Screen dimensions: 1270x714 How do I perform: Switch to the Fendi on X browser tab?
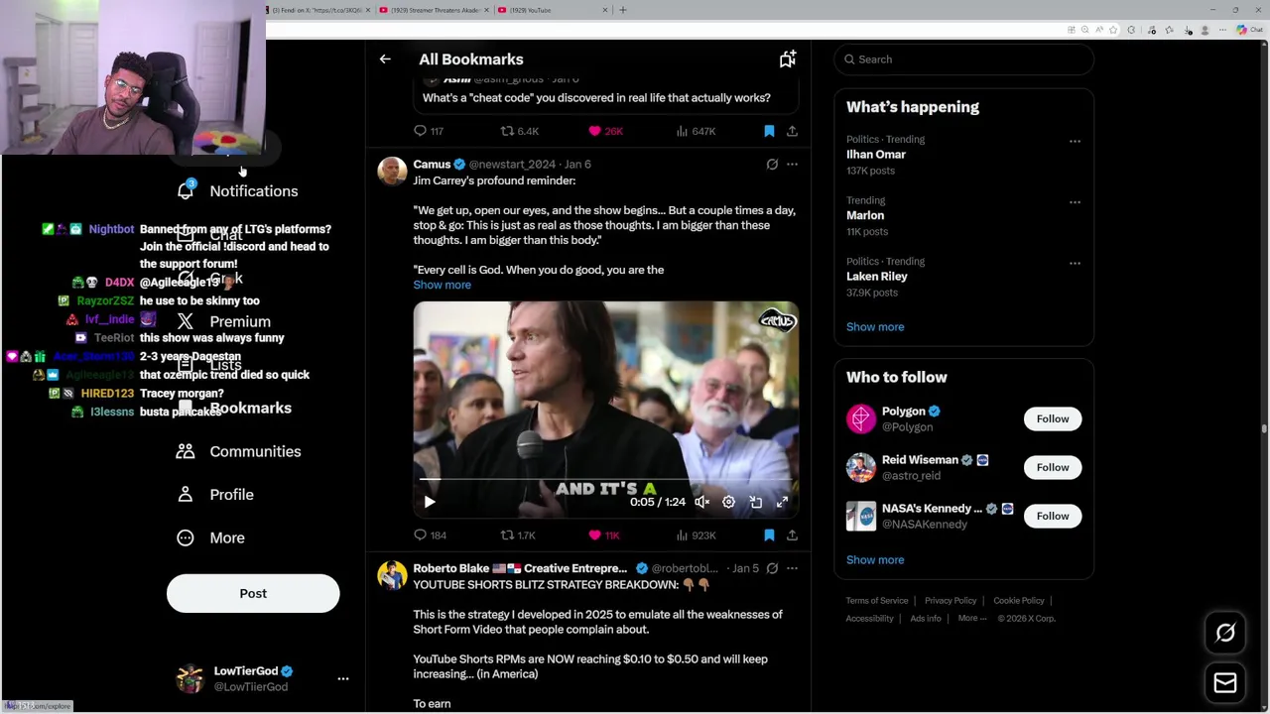[318, 10]
